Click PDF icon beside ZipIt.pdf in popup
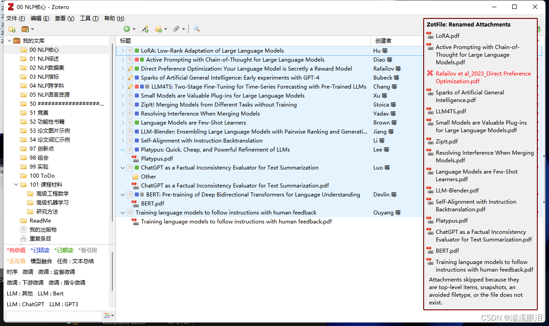This screenshot has width=549, height=326. (x=430, y=141)
